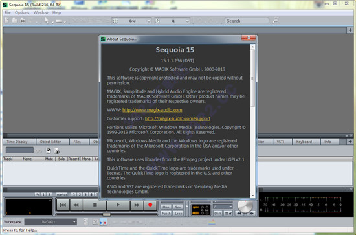Screen dimensions: 356x235
Task: Click the Solo column header in Track manager
Action: coord(61,159)
